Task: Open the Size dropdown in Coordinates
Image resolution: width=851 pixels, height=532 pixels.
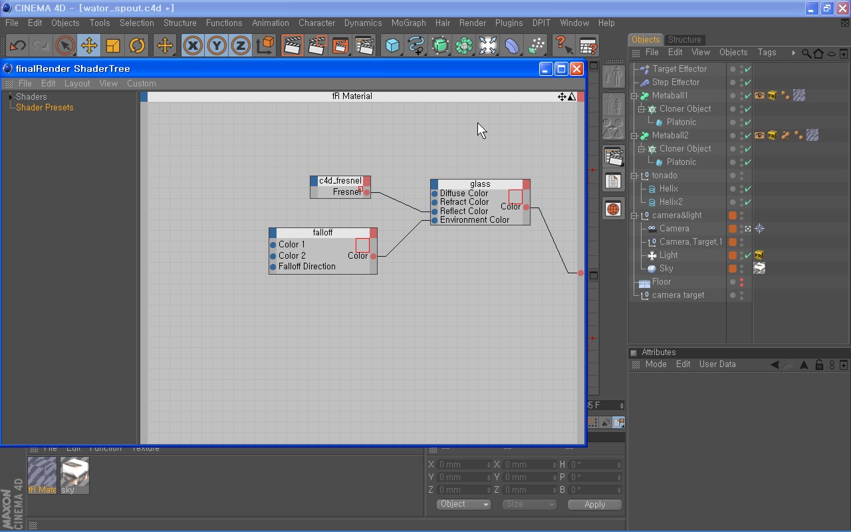Action: 529,504
